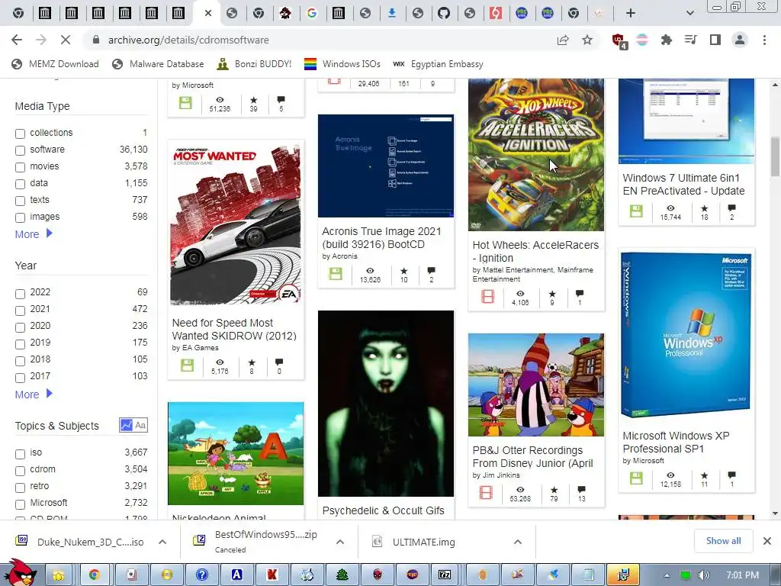Check the images media type filter
This screenshot has width=781, height=586.
tap(20, 217)
